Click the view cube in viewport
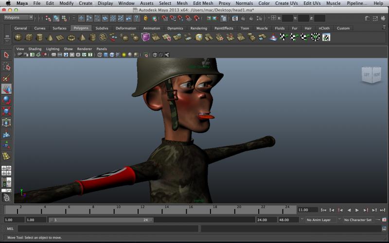This screenshot has height=243, width=389. click(x=371, y=75)
